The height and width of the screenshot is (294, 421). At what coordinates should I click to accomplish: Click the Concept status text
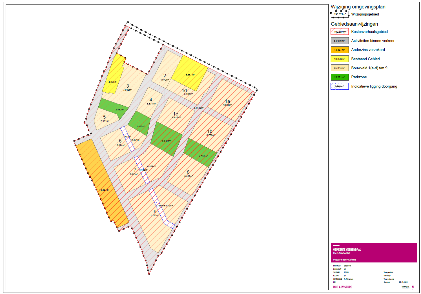(x=387, y=282)
